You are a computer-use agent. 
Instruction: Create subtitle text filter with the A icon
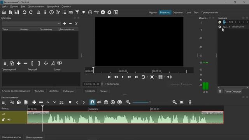click(x=53, y=63)
